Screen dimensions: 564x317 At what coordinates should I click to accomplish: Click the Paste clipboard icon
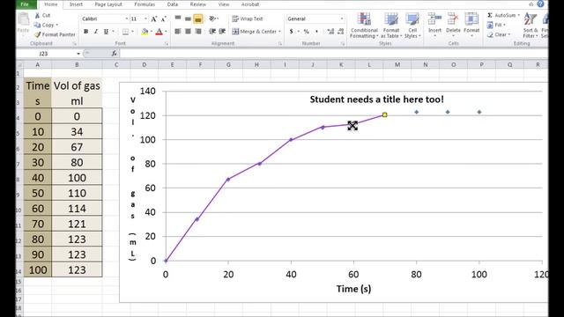tap(24, 19)
